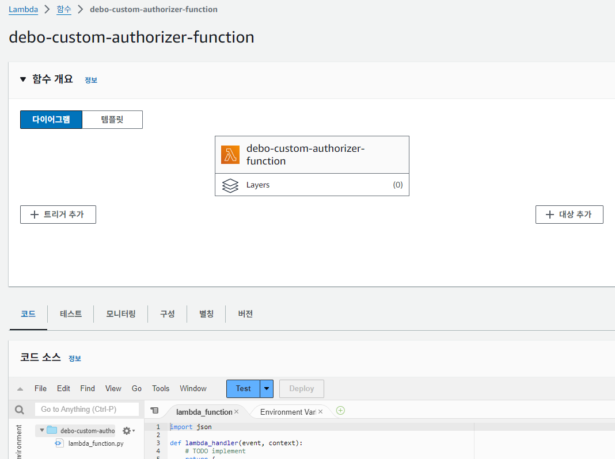Viewport: 615px width, 459px height.
Task: Close the lambda_function editor tab
Action: coord(237,412)
